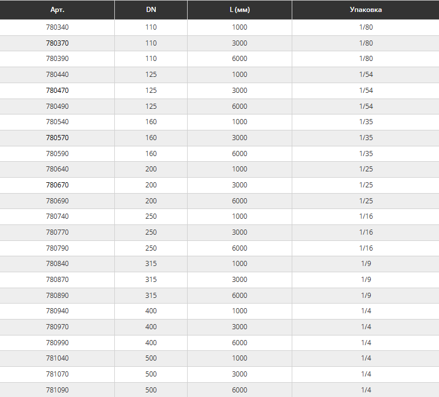Choose article 781090 in last row
439x397 pixels.
tap(57, 390)
